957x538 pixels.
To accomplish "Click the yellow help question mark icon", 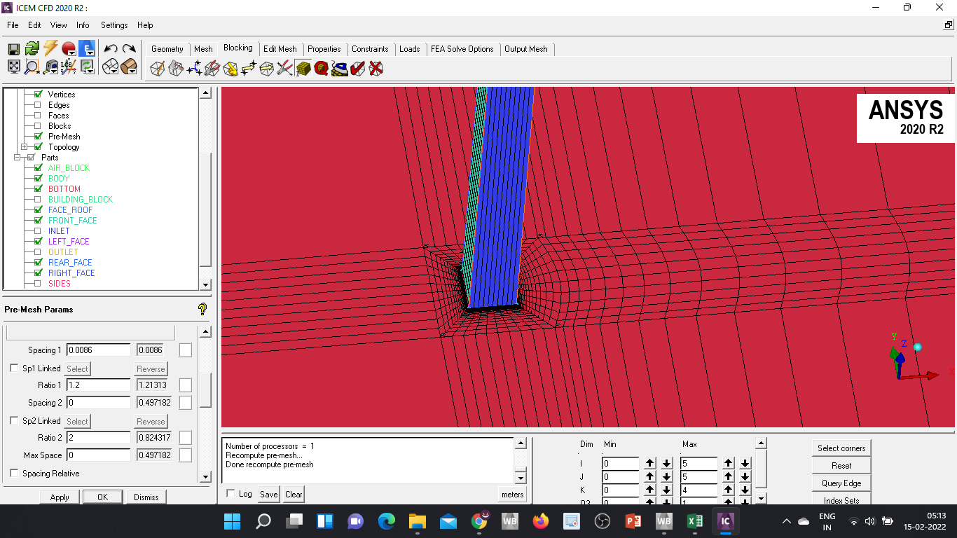I will pyautogui.click(x=202, y=309).
